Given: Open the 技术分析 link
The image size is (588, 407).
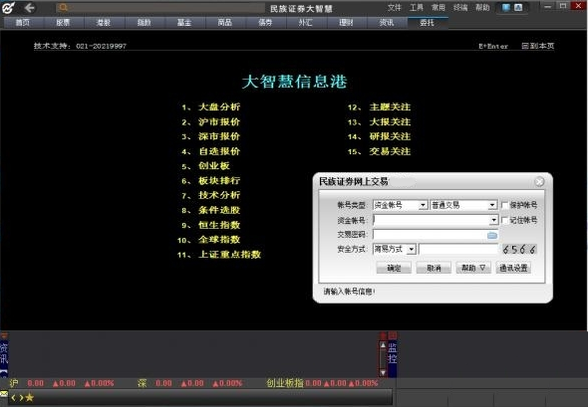Looking at the screenshot, I should (x=219, y=195).
